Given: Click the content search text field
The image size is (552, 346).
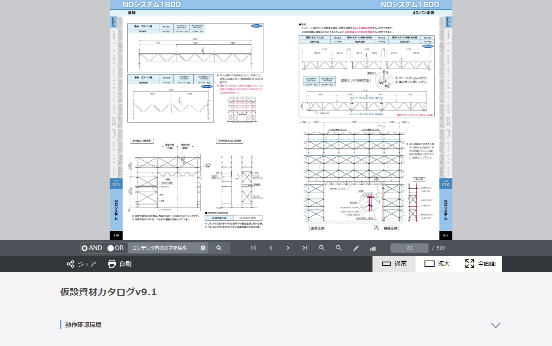Looking at the screenshot, I should point(163,248).
